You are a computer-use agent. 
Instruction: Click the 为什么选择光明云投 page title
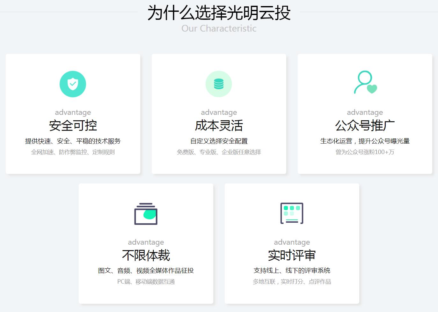point(219,13)
